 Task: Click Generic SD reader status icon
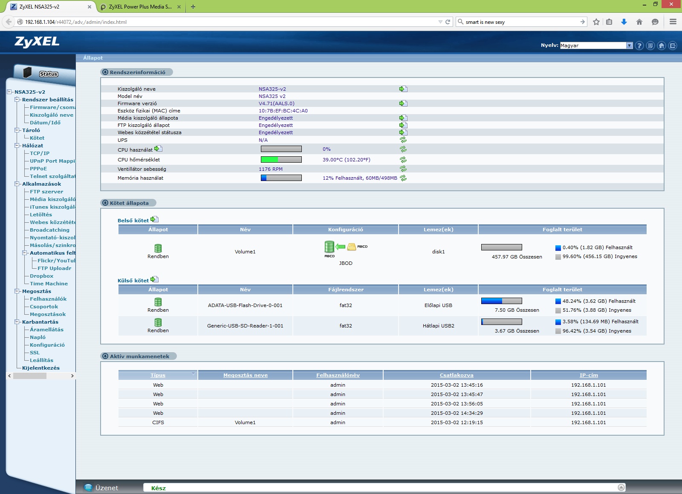pos(158,322)
